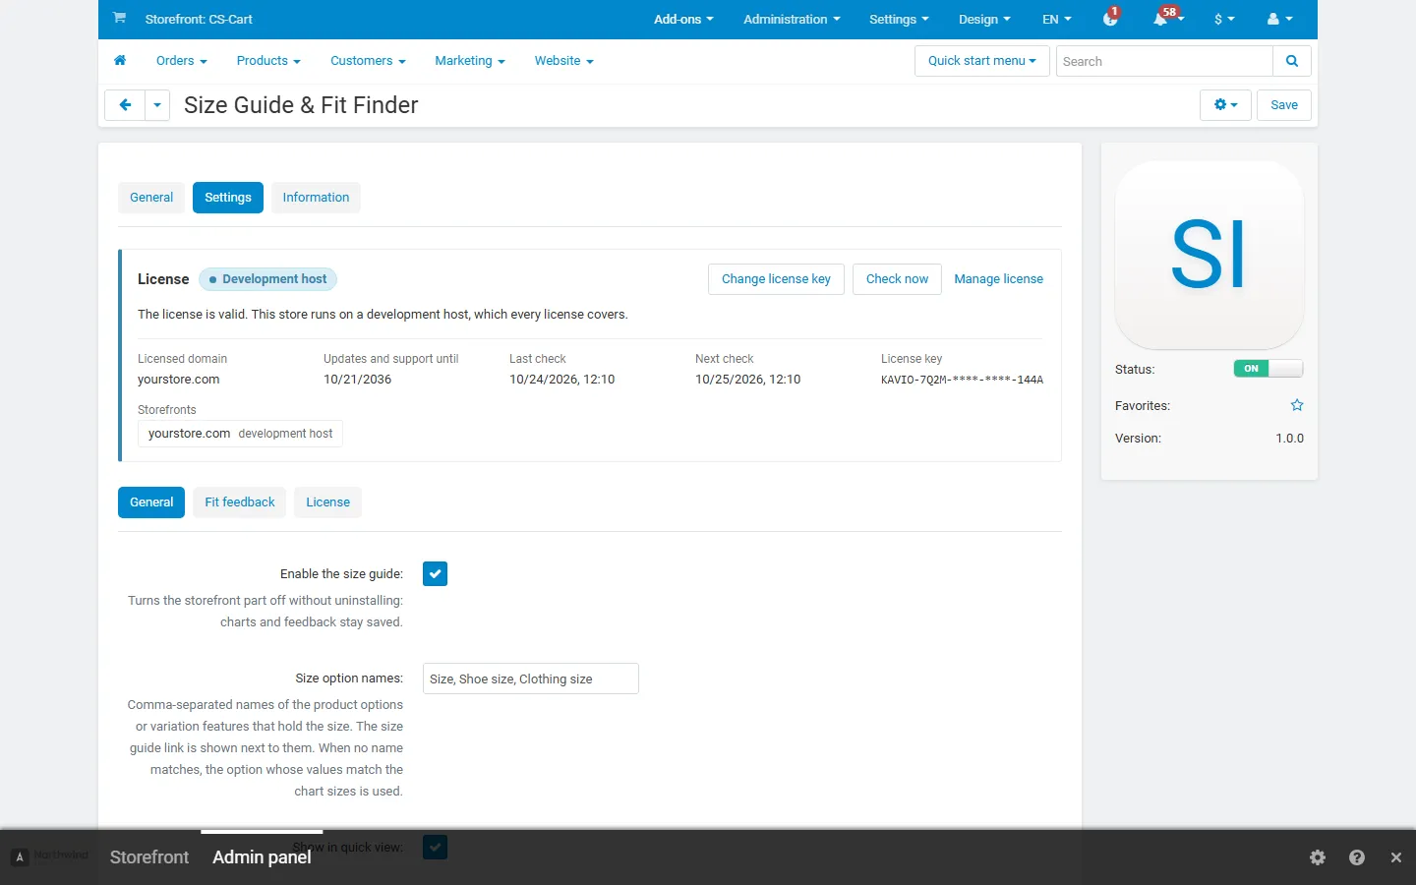Click the storefront cart icon
The image size is (1416, 885).
pos(119,18)
